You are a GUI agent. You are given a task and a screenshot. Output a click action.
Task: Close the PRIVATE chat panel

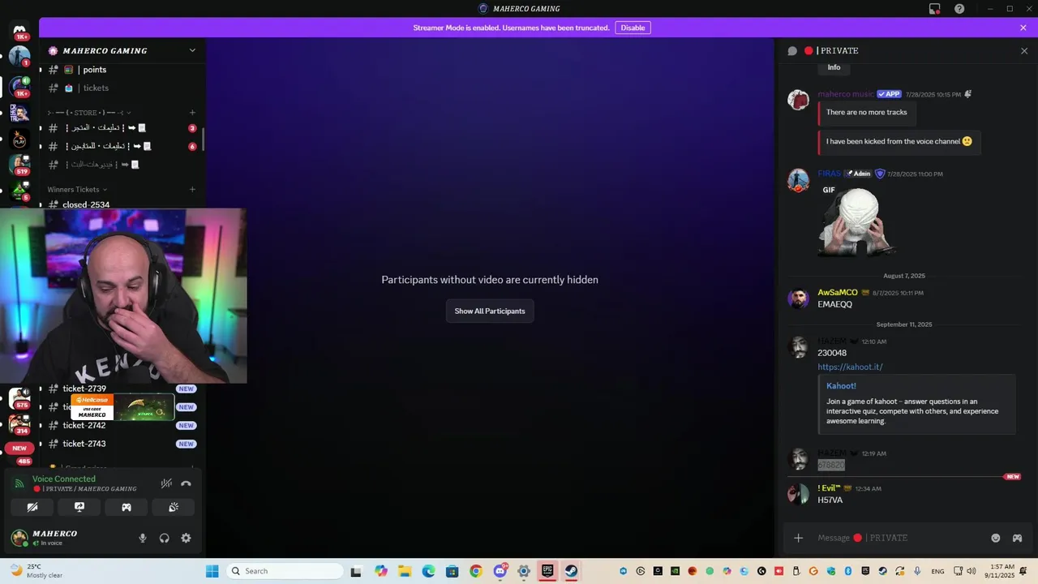pyautogui.click(x=1023, y=50)
